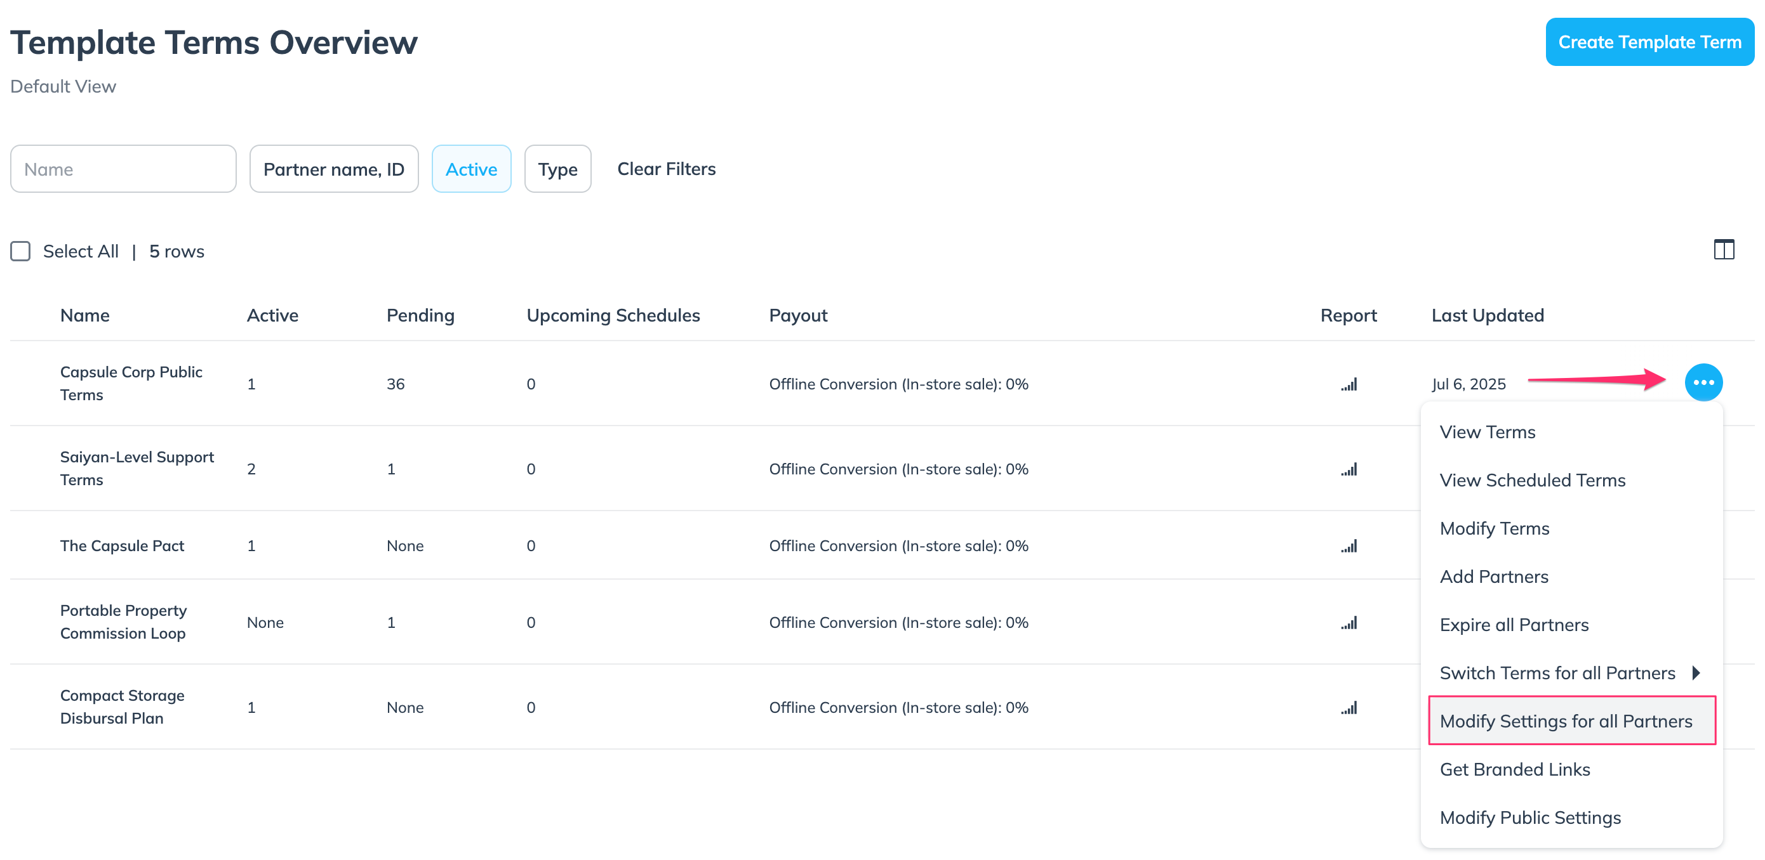Screen dimensions: 1765x860
Task: Open report chart for The Capsule Pact
Action: click(1349, 545)
